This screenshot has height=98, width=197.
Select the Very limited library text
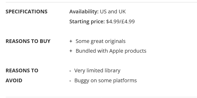(x=97, y=70)
